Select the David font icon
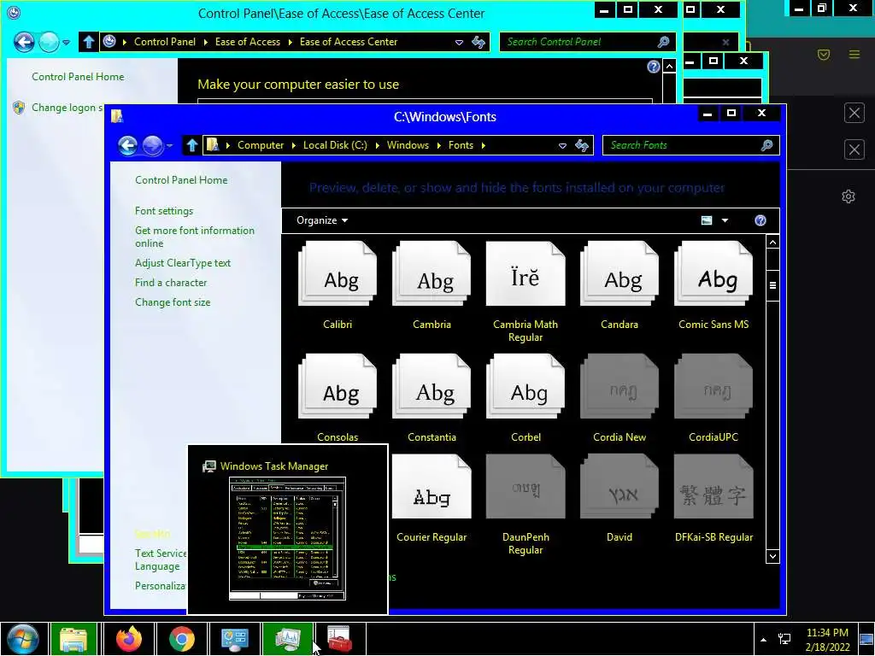875x656 pixels. (x=620, y=487)
